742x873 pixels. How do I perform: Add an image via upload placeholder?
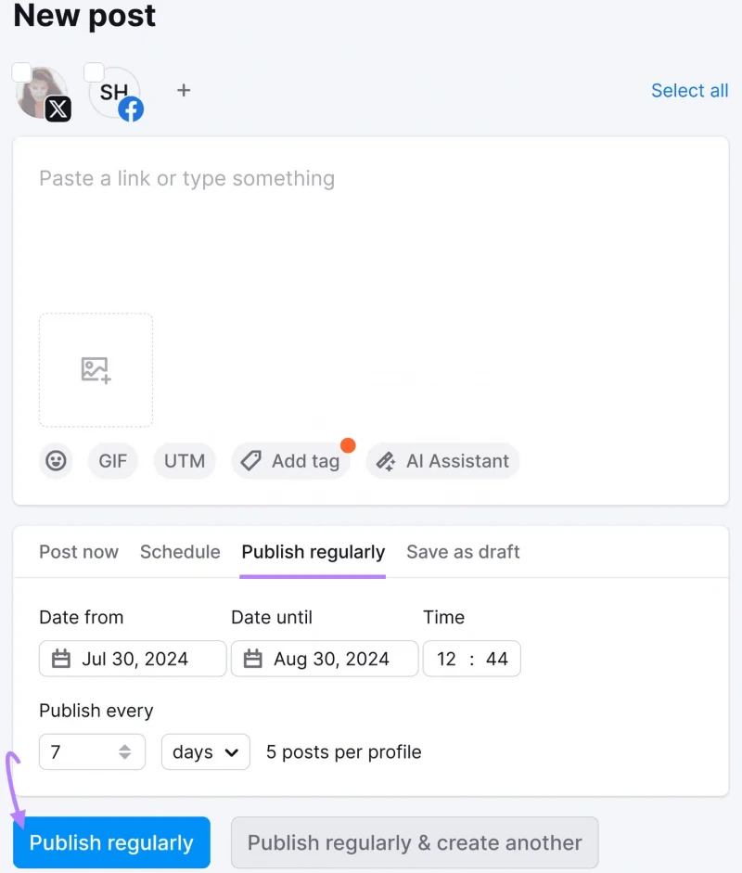pos(96,370)
